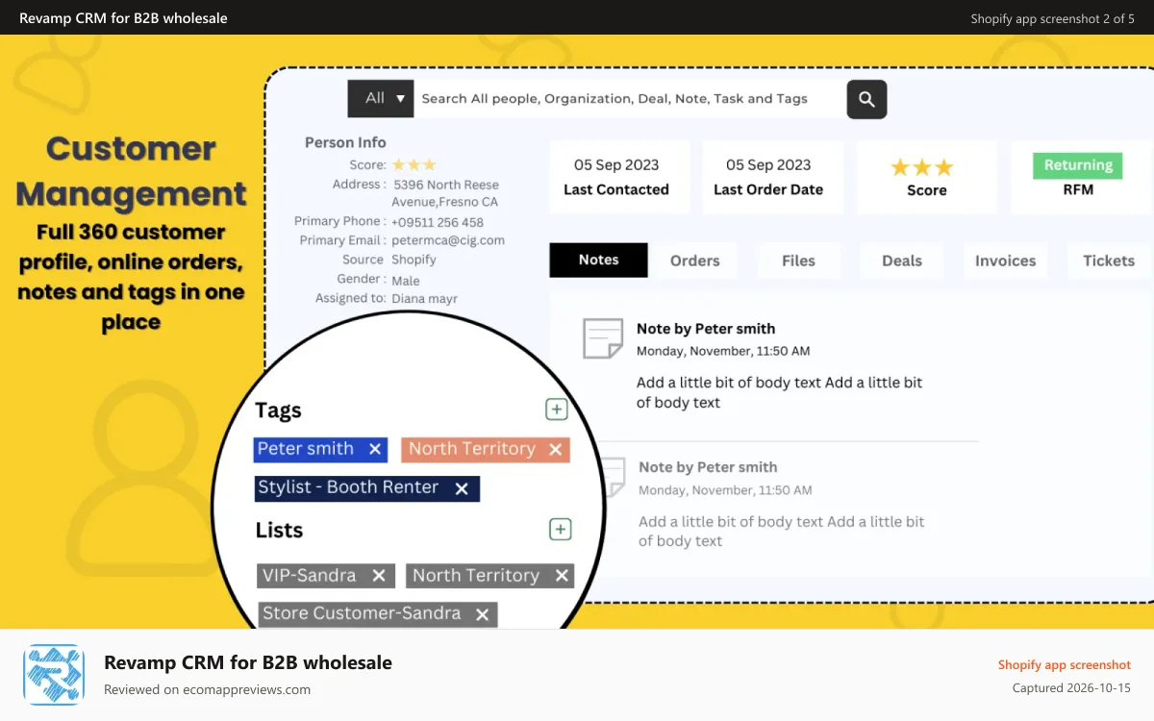Click the VIP-Sandra list label
This screenshot has height=721, width=1154.
click(x=309, y=576)
